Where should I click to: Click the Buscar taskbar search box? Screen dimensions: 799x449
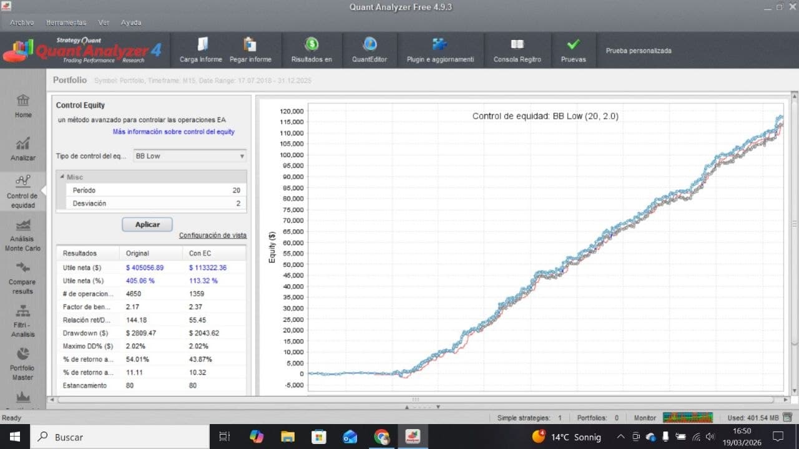coord(119,437)
